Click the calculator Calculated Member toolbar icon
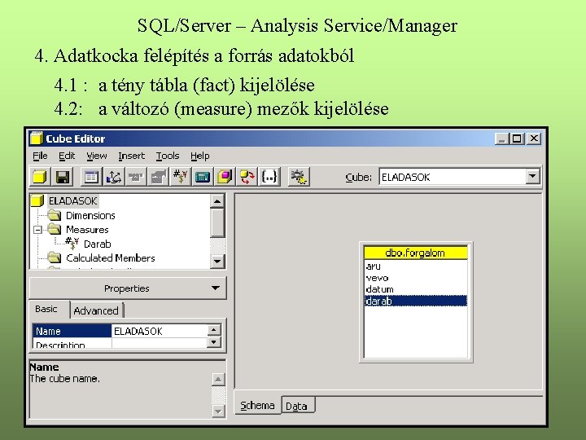 202,177
